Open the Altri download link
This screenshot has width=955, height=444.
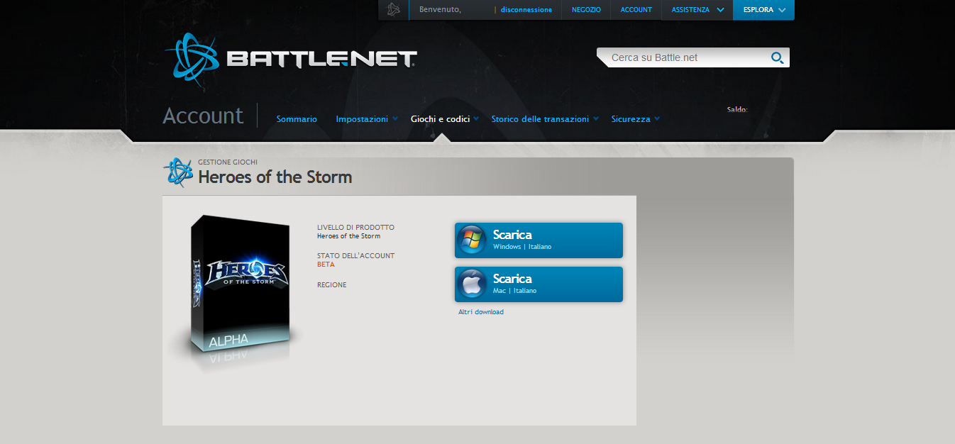[x=481, y=312]
